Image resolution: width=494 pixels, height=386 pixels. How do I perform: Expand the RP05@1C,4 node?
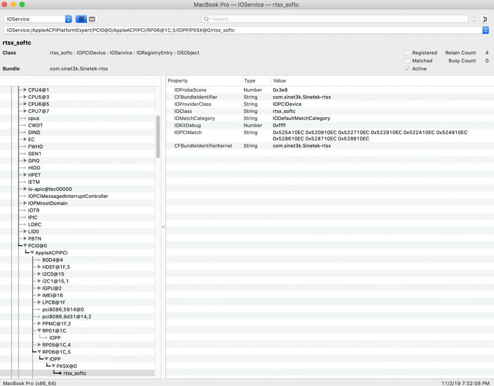(x=39, y=345)
